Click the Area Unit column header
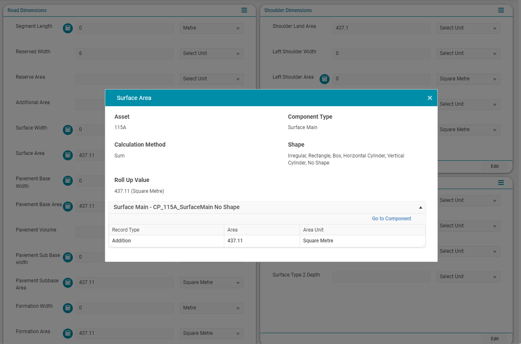This screenshot has width=521, height=344. [362, 230]
